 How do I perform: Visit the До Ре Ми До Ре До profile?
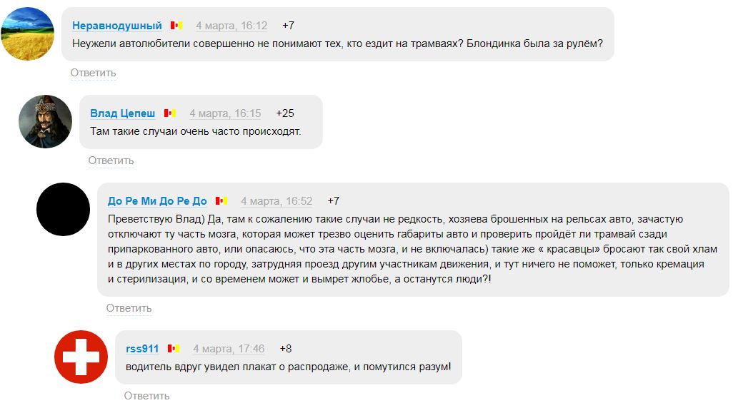click(157, 201)
